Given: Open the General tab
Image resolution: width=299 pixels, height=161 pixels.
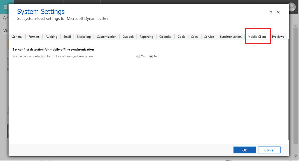Looking at the screenshot, I should (17, 37).
